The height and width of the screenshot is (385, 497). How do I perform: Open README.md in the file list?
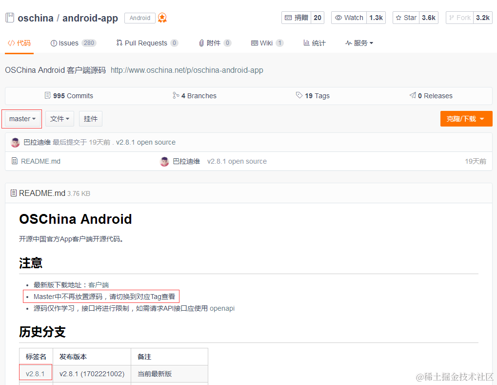point(40,161)
